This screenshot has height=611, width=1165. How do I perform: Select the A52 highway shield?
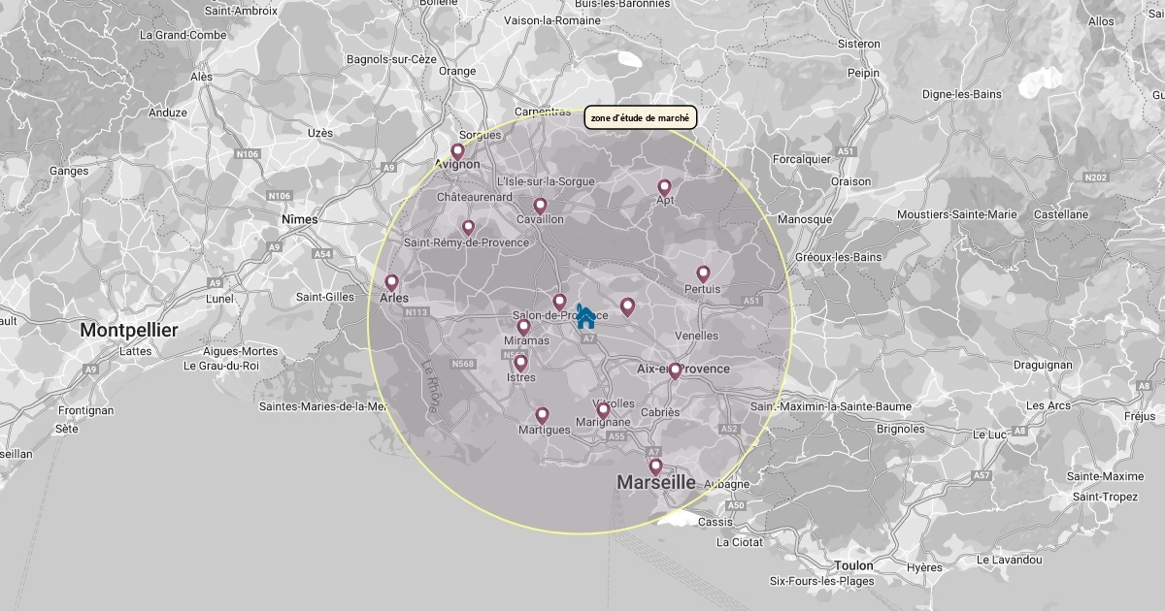729,429
